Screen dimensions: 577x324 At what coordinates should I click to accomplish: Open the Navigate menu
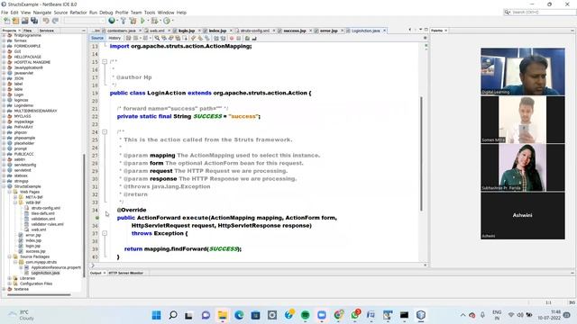tap(42, 13)
